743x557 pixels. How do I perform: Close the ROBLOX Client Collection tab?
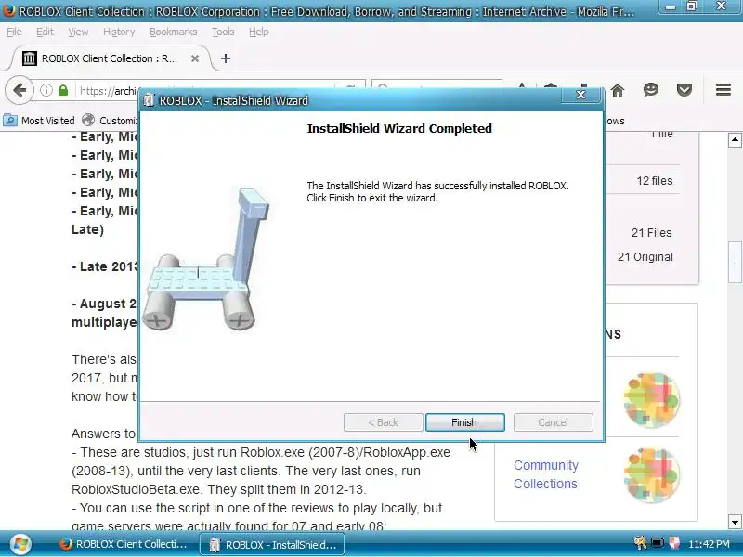click(195, 58)
